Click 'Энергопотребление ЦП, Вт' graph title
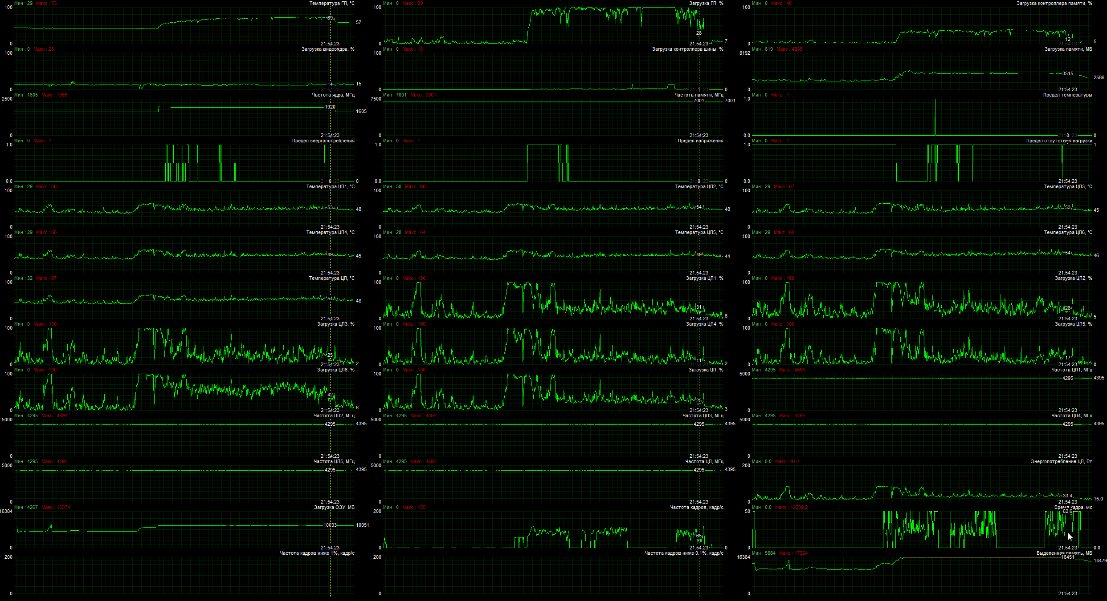Viewport: 1107px width, 601px height. click(x=1062, y=461)
